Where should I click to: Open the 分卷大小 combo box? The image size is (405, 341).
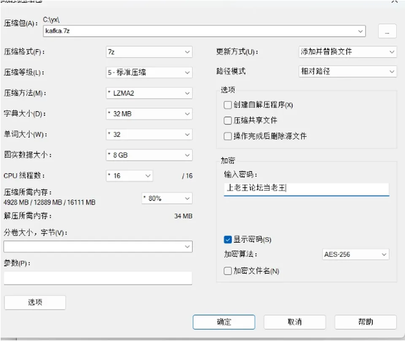click(x=98, y=246)
